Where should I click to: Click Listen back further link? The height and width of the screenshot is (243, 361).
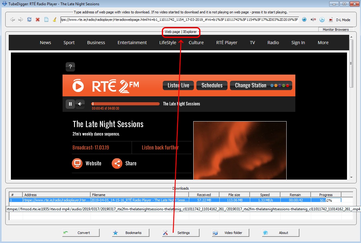160,147
